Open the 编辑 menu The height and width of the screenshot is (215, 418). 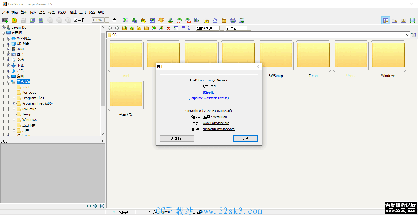click(x=15, y=12)
